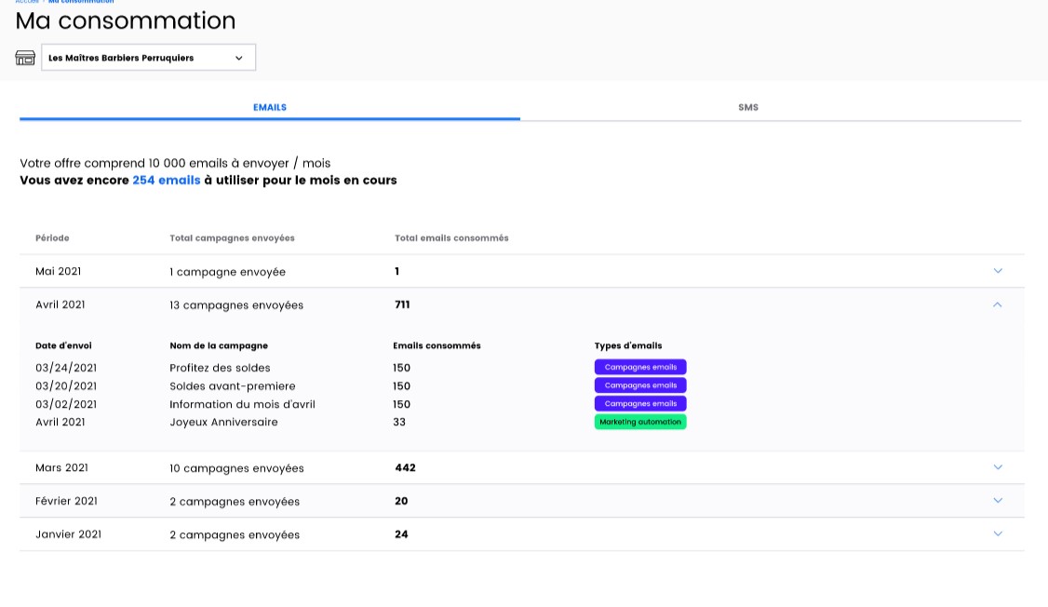Click the date 03/20/2021
The image size is (1048, 607).
tap(66, 385)
